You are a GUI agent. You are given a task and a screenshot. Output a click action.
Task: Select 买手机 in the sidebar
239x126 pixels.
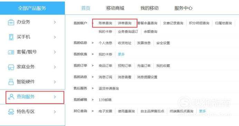[x=23, y=37]
